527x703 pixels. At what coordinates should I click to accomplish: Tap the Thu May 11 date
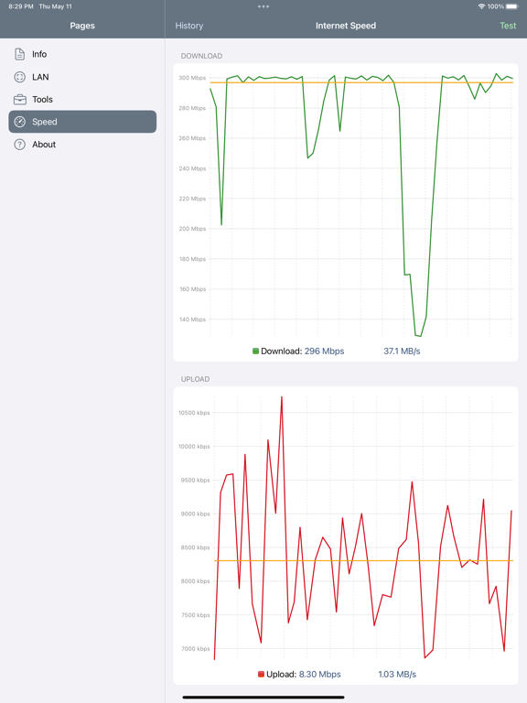tap(55, 6)
